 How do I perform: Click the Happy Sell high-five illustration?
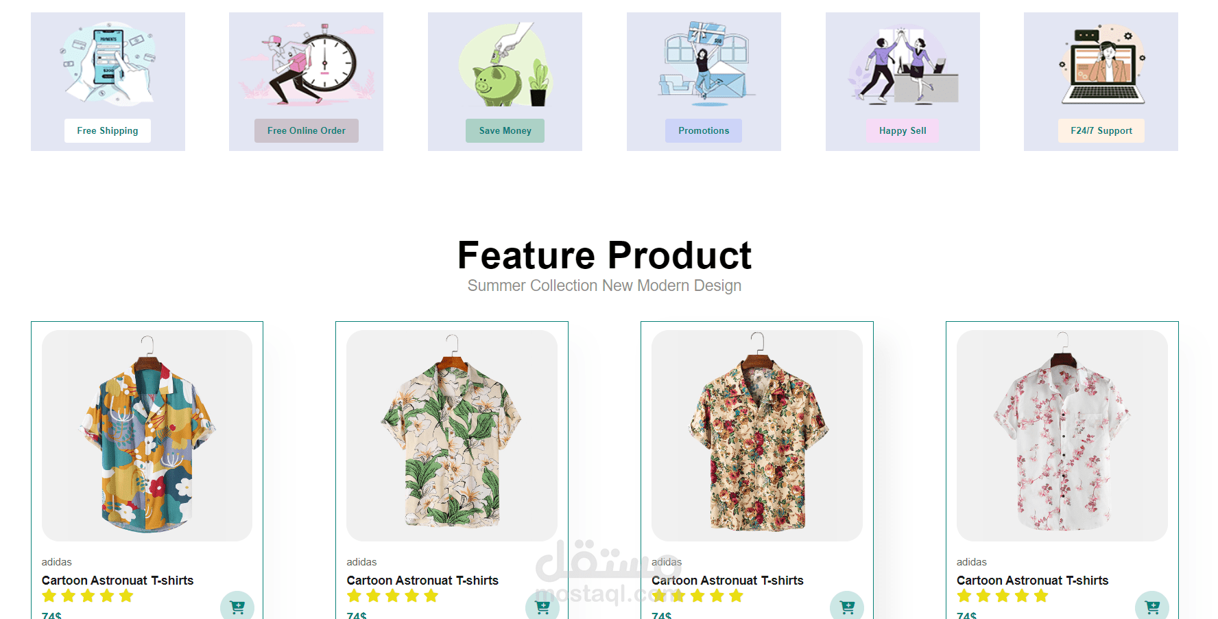point(903,64)
